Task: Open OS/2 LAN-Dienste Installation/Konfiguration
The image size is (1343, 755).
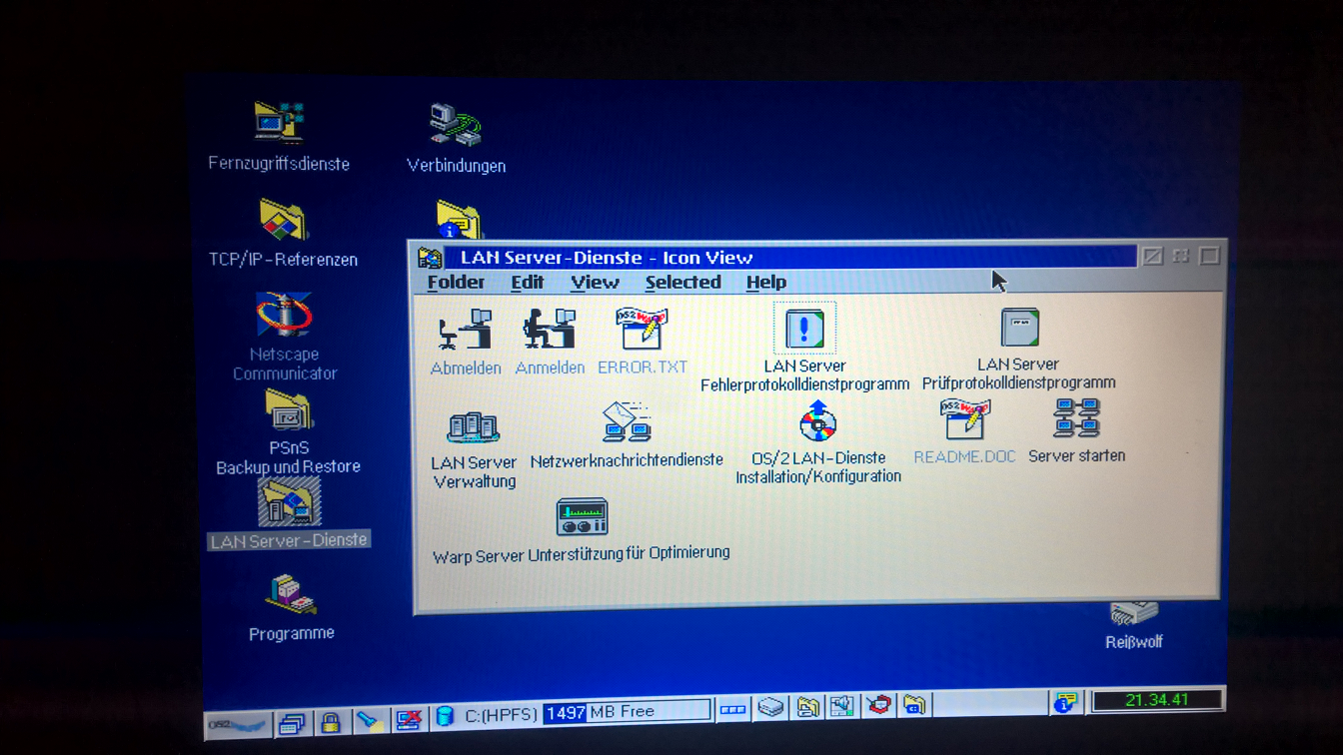Action: (817, 421)
